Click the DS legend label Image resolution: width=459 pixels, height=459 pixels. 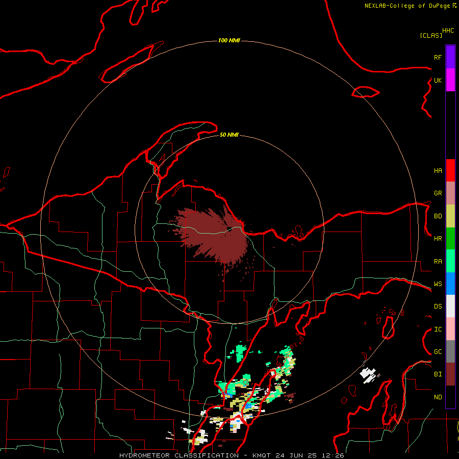(438, 307)
